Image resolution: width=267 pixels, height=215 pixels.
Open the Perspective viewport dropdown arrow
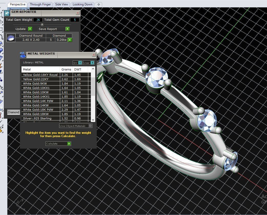pos(28,9)
